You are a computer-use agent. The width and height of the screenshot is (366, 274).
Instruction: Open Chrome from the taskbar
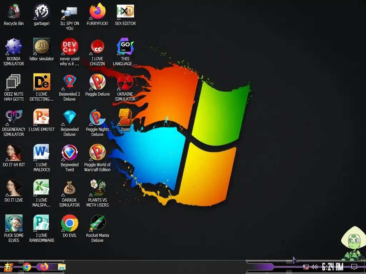[27, 267]
